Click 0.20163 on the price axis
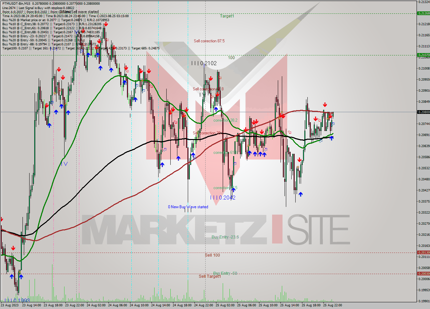Image resolution: width=430 pixels, height=309 pixels. tap(424, 246)
